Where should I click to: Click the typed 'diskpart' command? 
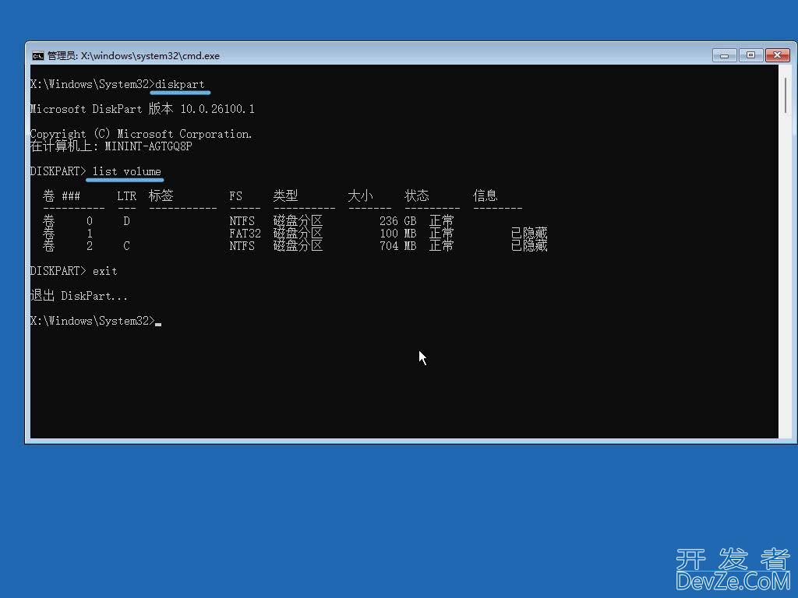180,84
